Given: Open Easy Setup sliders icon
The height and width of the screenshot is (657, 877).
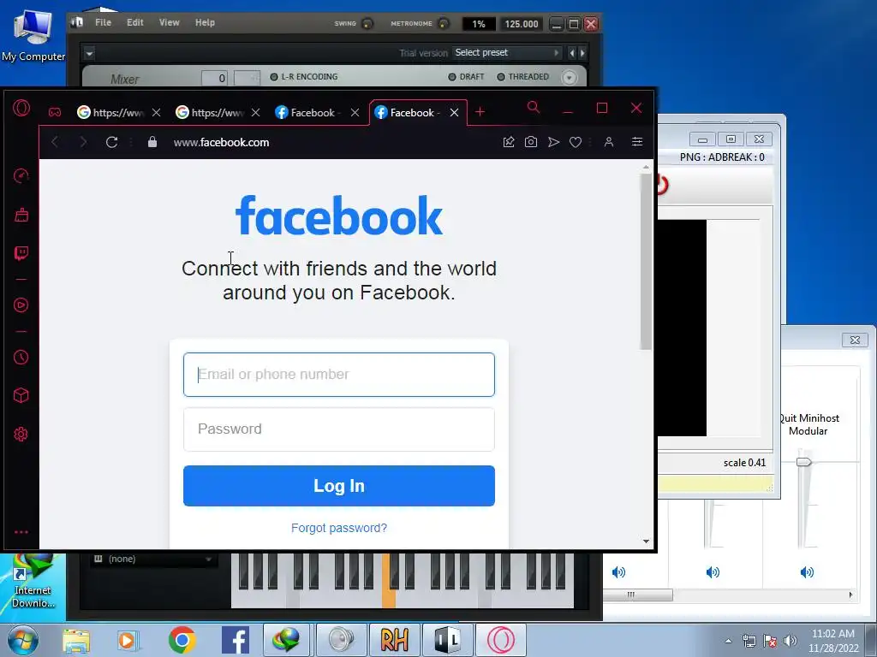Looking at the screenshot, I should 637,142.
